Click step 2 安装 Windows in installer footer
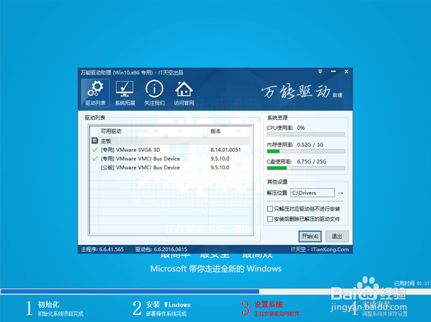Viewport: 431px width, 322px height. click(161, 308)
